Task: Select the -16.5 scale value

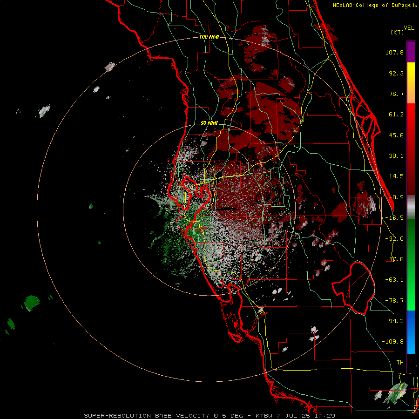Action: pyautogui.click(x=394, y=218)
